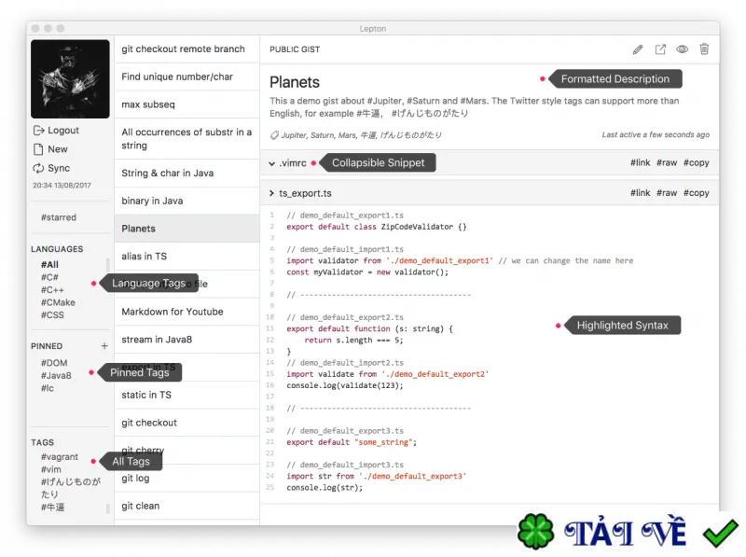Image resolution: width=746 pixels, height=557 pixels.
Task: Create a New gist from sidebar
Action: pyautogui.click(x=38, y=149)
